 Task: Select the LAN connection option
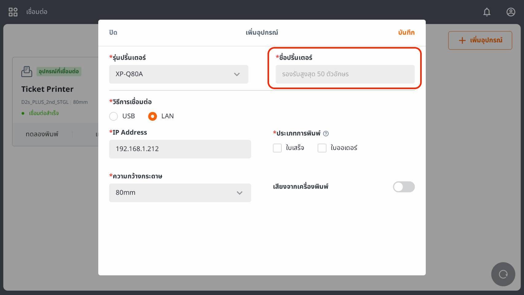click(152, 116)
